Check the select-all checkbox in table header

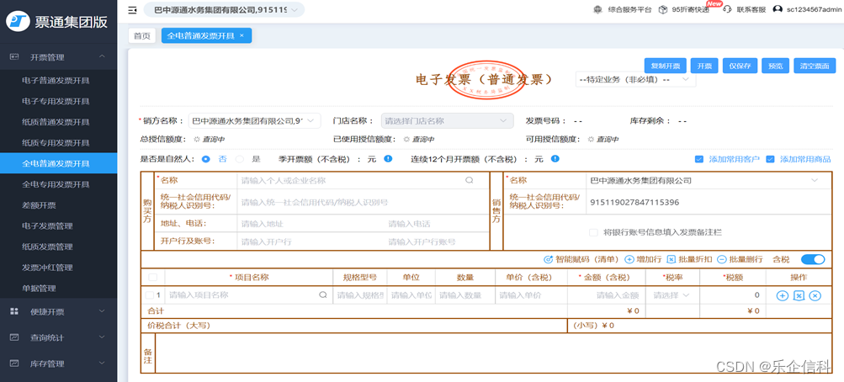click(x=153, y=277)
